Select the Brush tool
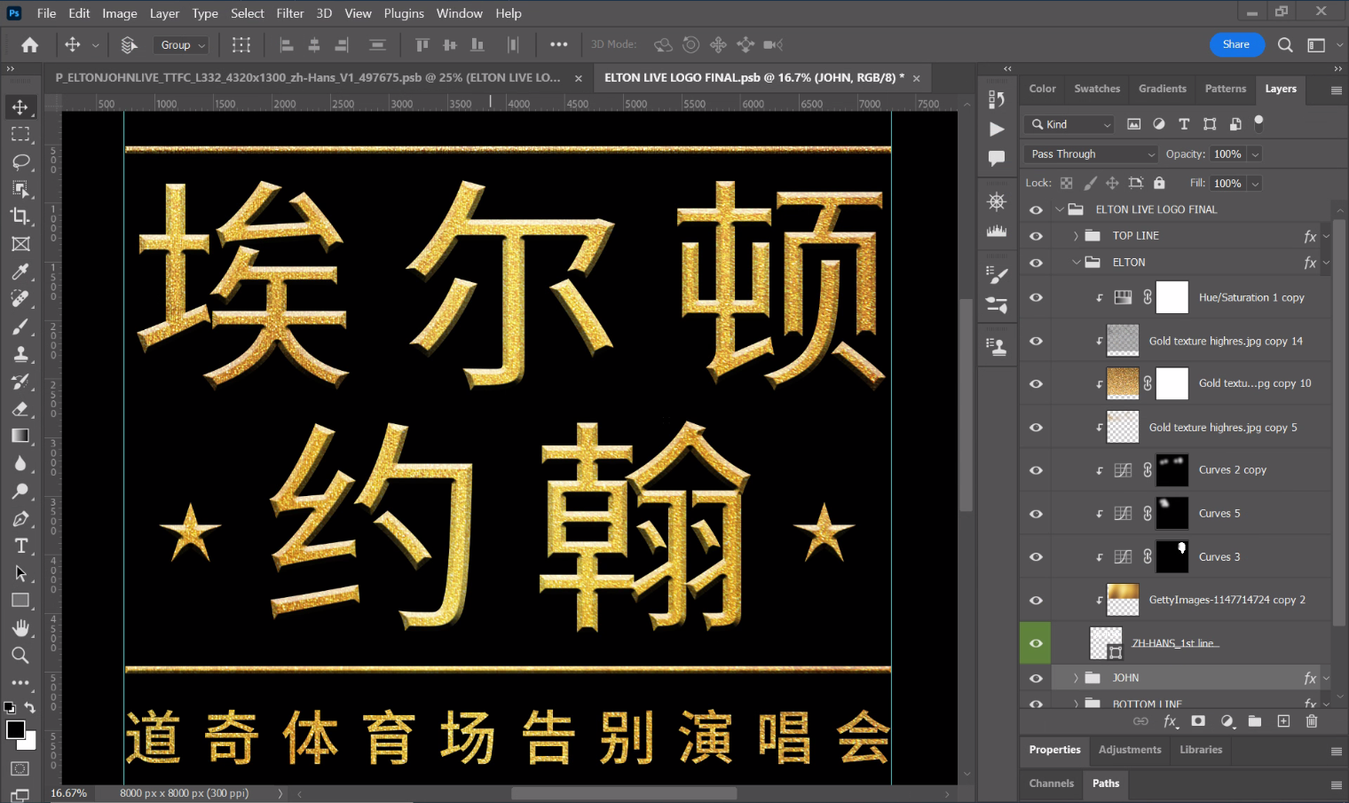This screenshot has width=1349, height=803. 20,327
